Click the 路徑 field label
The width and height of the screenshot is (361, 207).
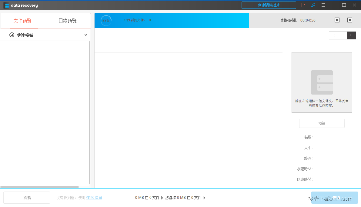tap(308, 158)
